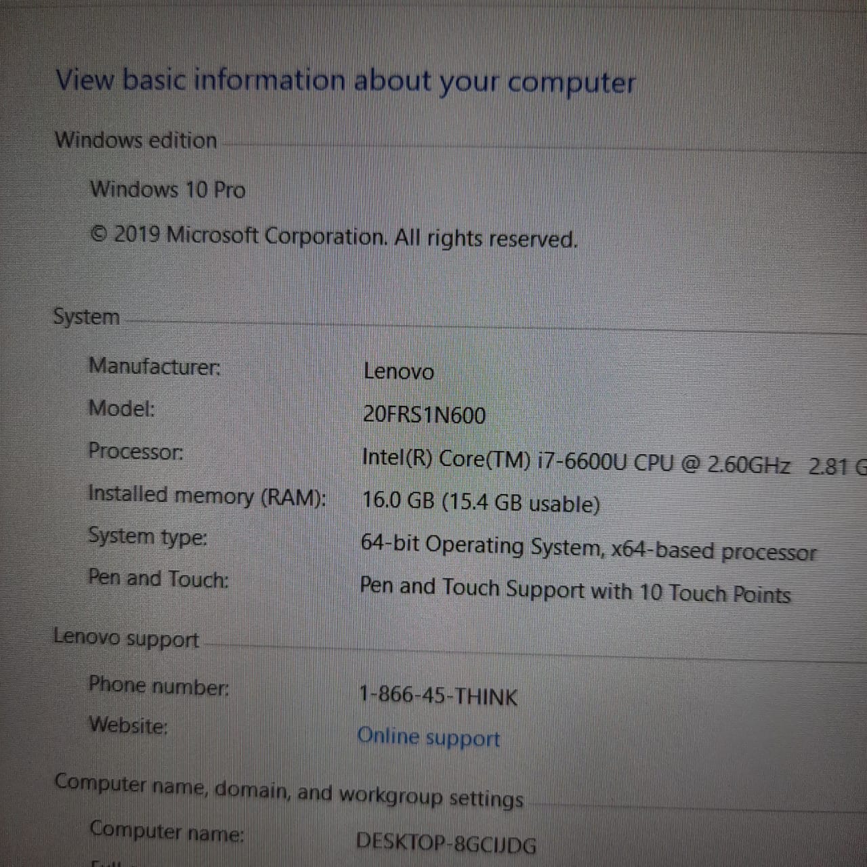Select the Windows 10 Pro edition text
867x867 pixels.
(x=168, y=190)
